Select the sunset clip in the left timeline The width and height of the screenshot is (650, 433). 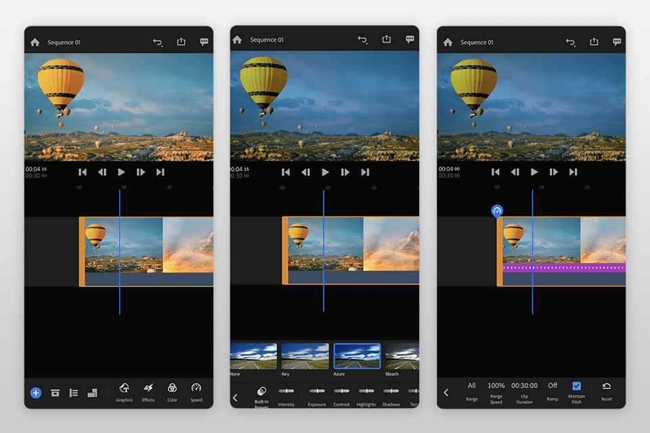188,245
